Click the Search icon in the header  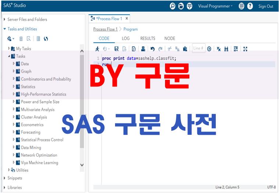[172, 6]
